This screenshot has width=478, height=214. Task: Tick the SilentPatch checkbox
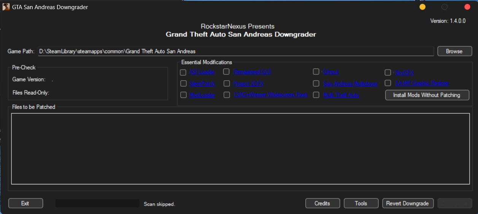(x=183, y=83)
